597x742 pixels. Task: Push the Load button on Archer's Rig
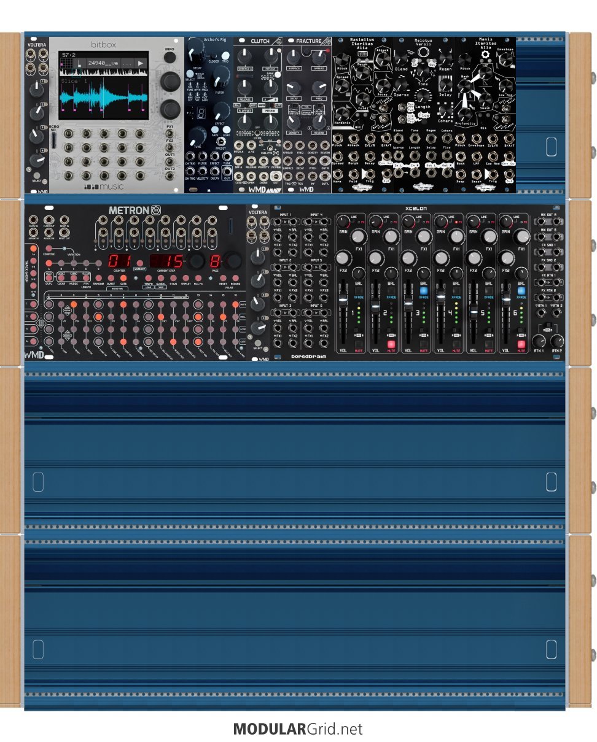coord(227,129)
